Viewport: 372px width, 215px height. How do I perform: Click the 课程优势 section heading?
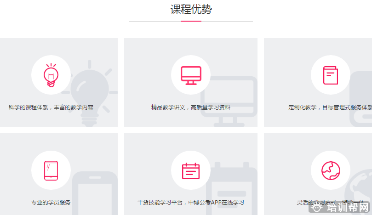pyautogui.click(x=191, y=10)
